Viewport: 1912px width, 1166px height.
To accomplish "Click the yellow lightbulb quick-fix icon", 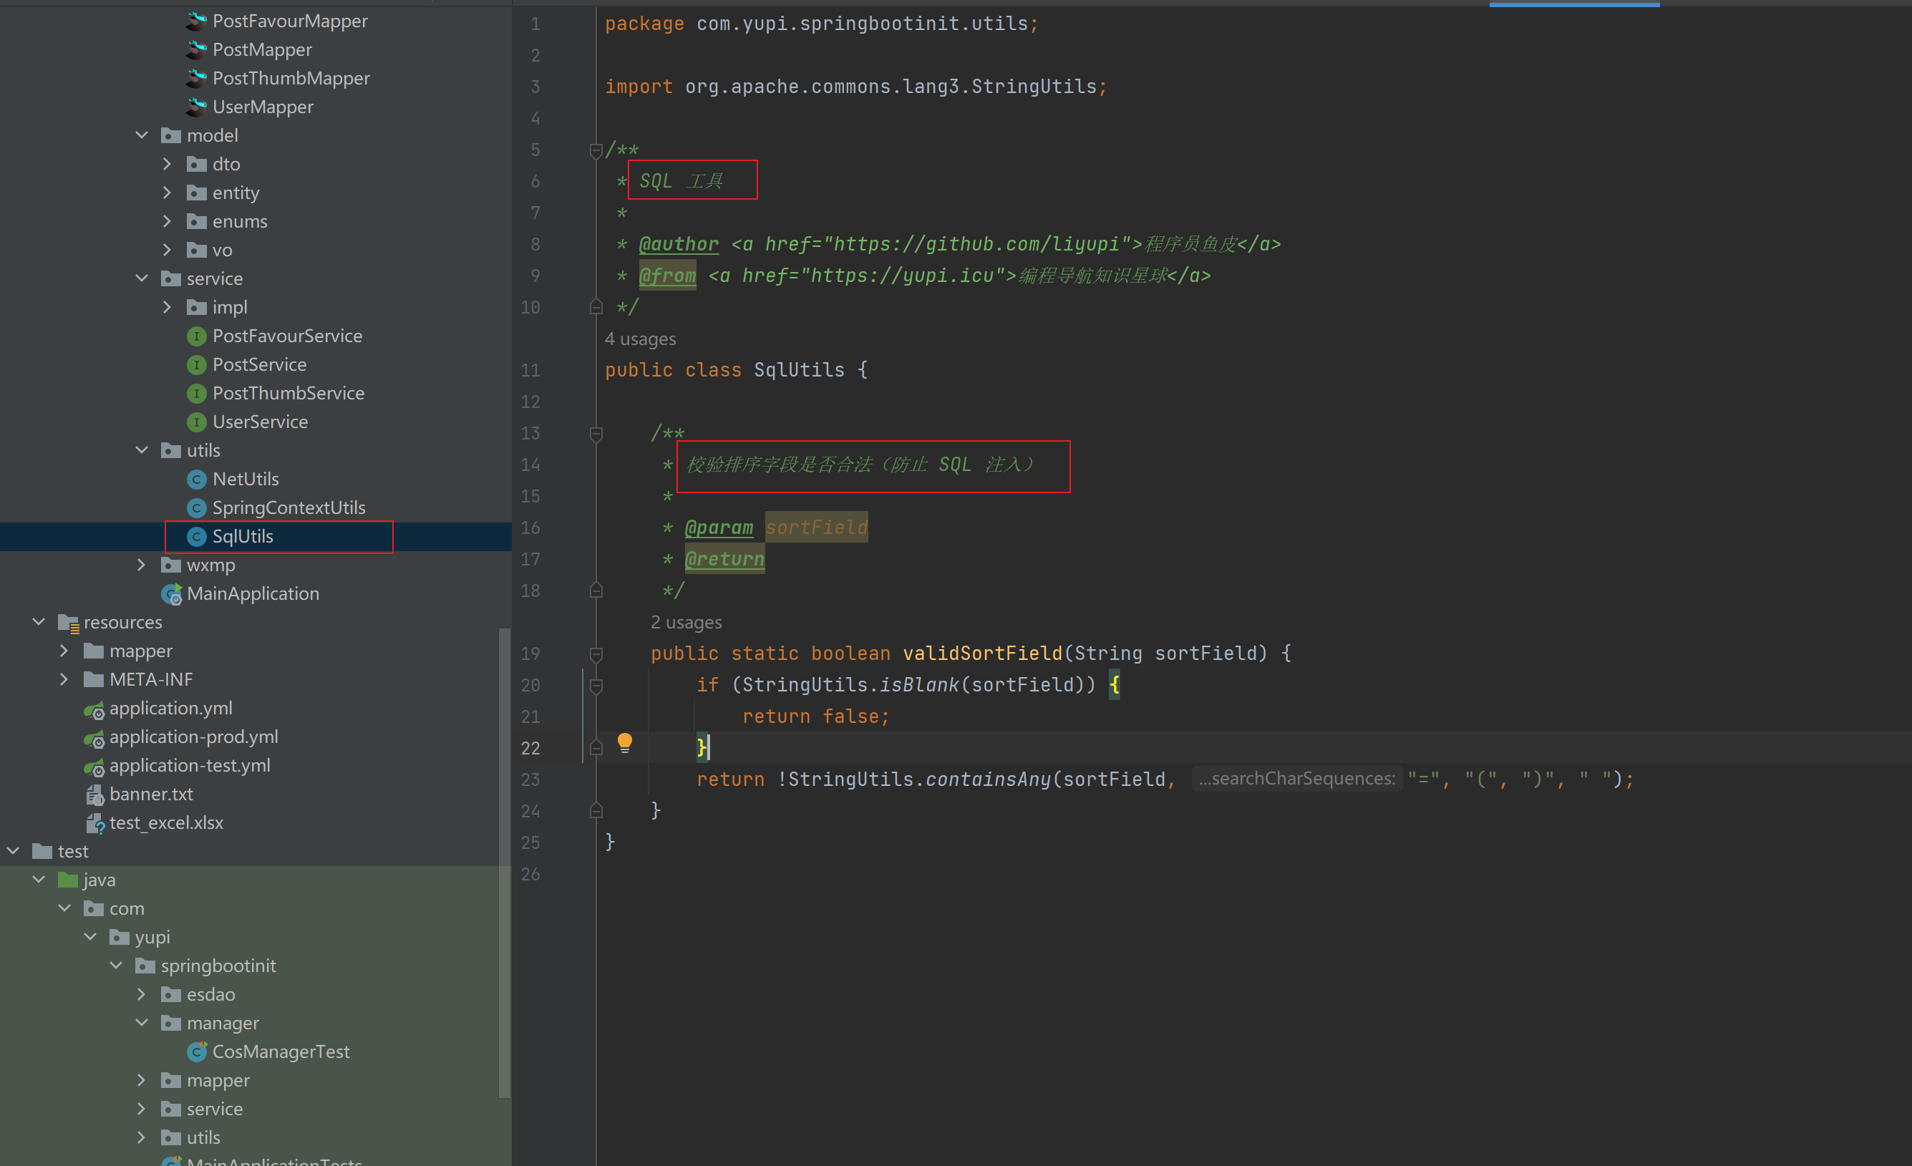I will pyautogui.click(x=625, y=742).
